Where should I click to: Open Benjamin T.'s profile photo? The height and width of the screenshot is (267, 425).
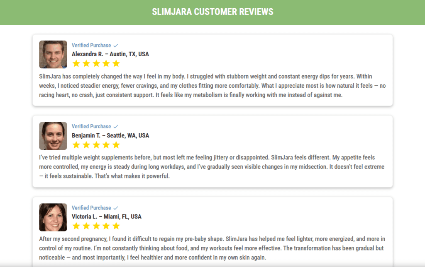(53, 136)
